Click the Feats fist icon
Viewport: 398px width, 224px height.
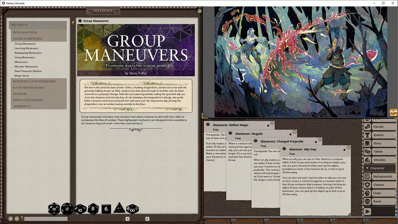(x=367, y=193)
